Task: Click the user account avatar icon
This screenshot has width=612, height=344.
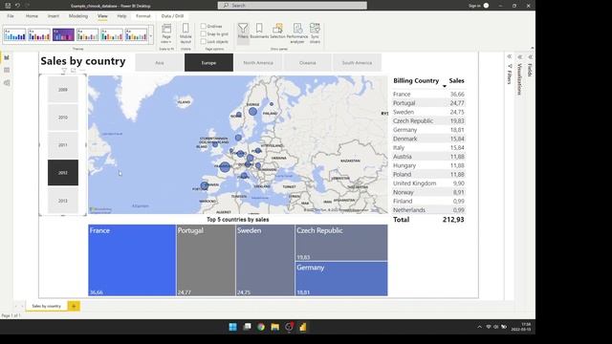Action: [486, 6]
